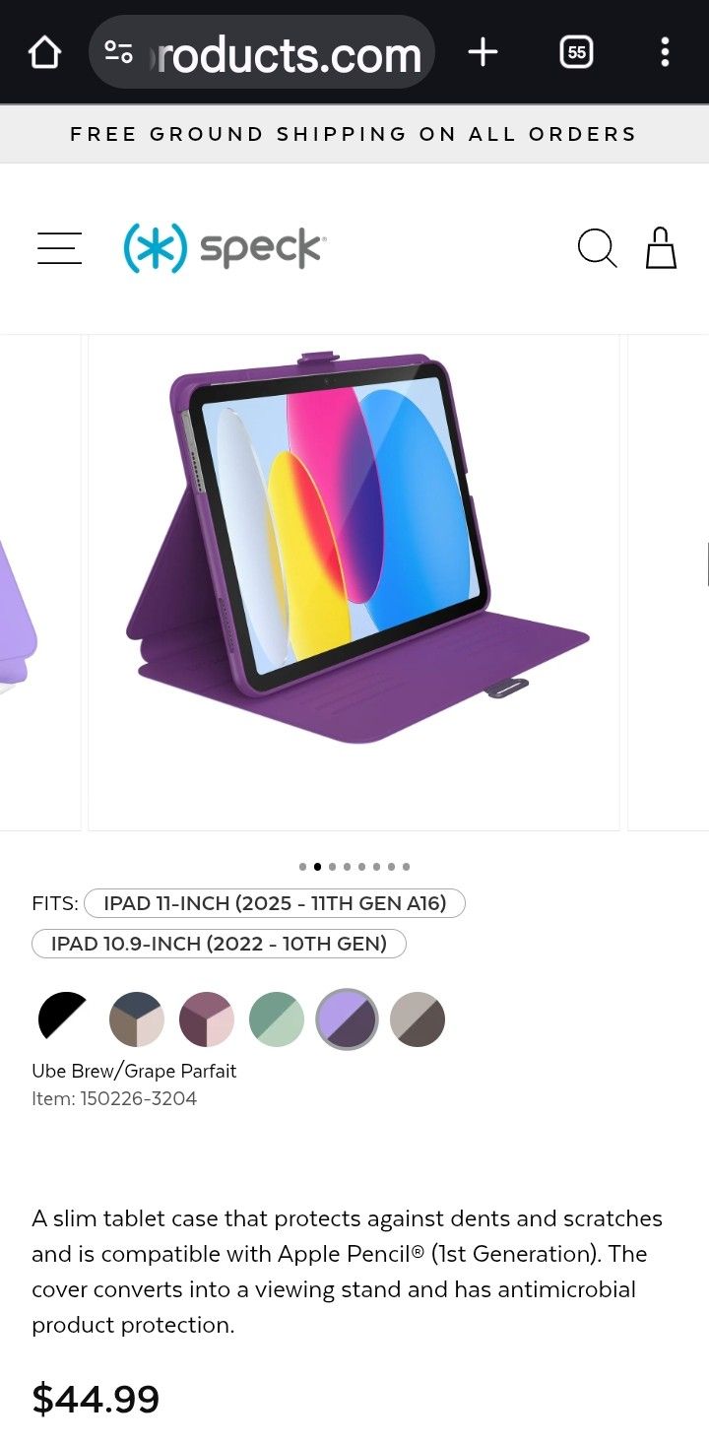Image resolution: width=709 pixels, height=1444 pixels.
Task: Open the site settings icon in address bar
Action: pos(119,52)
